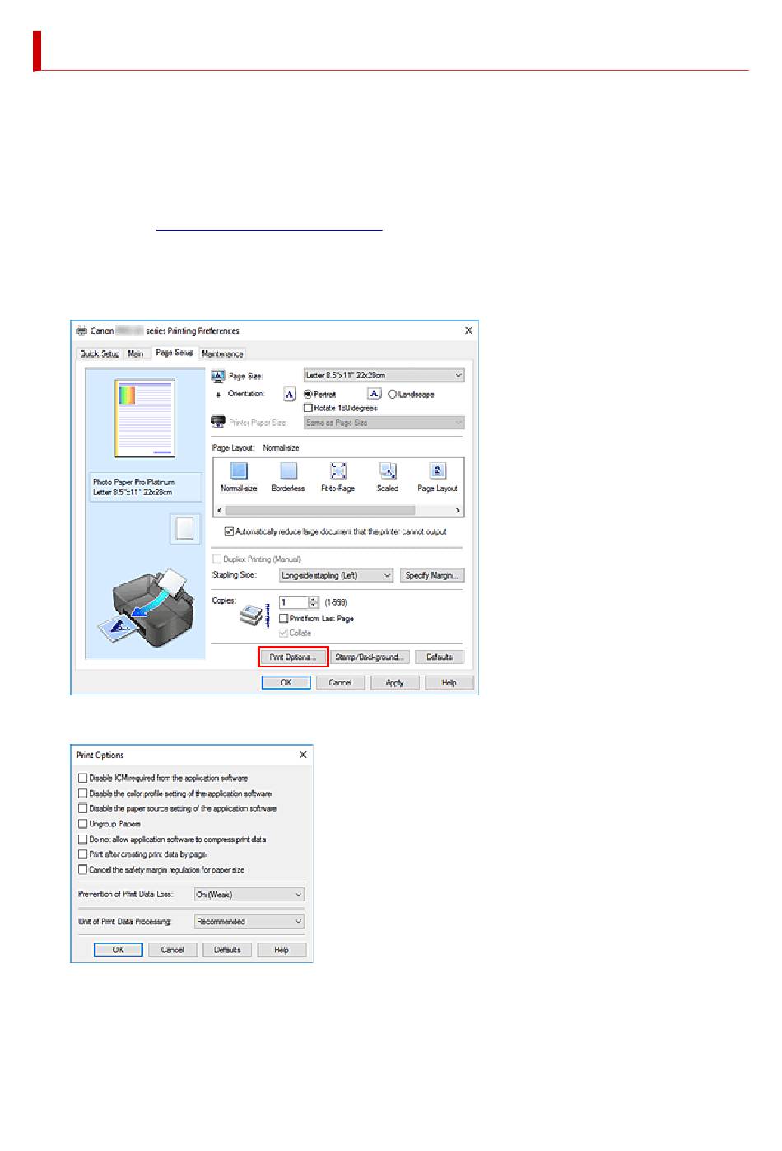Click the paper sheet icon below media info

[x=185, y=529]
